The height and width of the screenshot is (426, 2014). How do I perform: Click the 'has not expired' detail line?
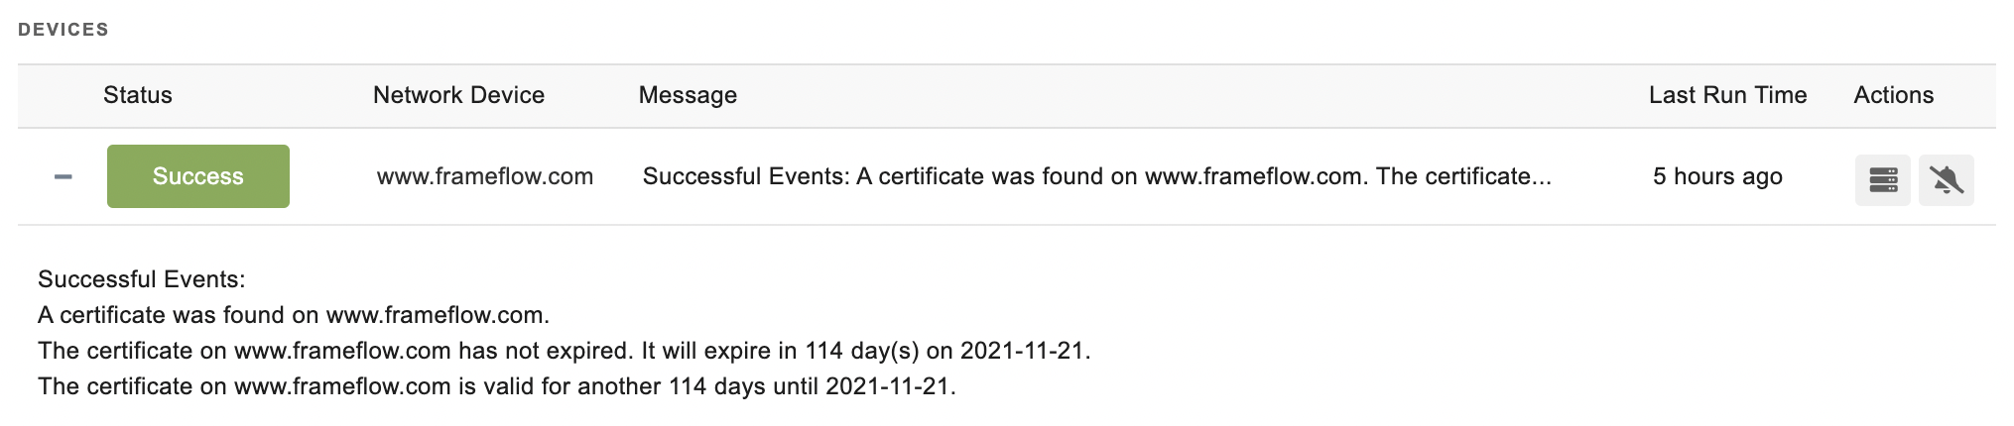click(564, 351)
